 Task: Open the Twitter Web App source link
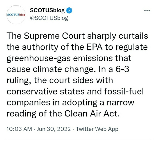tap(97, 129)
